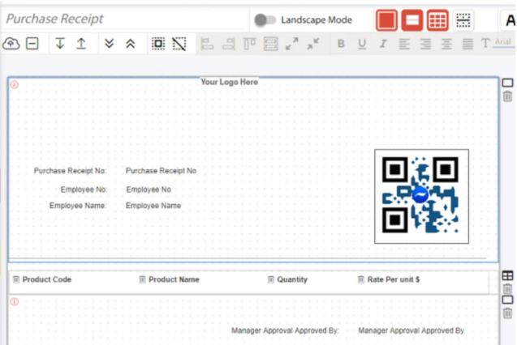517x345 pixels.
Task: Click the align left edges icon
Action: click(208, 44)
